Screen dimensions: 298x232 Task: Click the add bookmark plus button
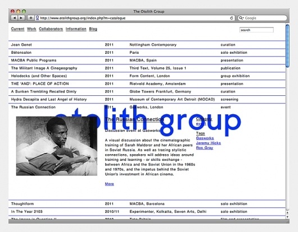coord(30,18)
